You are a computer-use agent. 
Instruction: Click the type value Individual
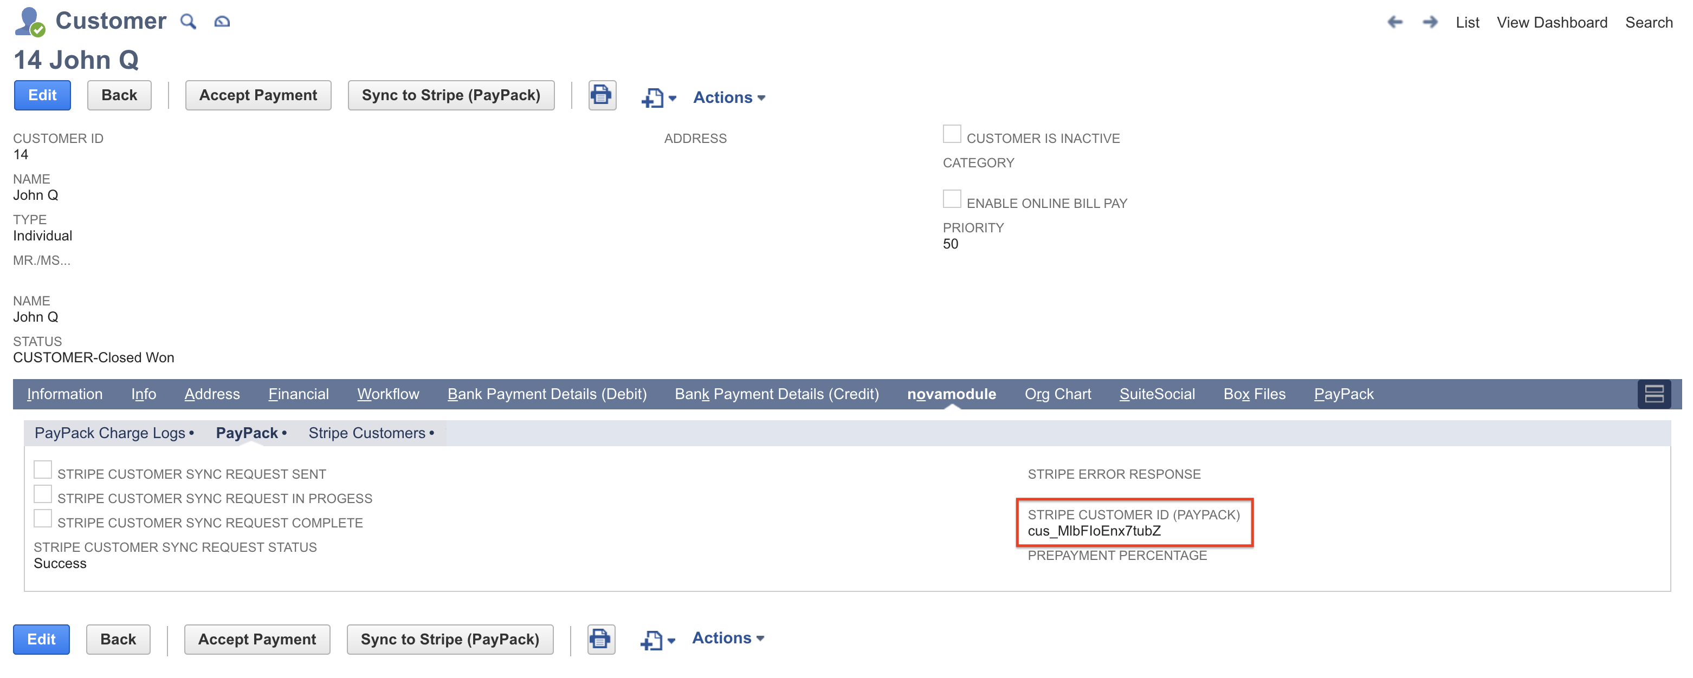(x=43, y=236)
